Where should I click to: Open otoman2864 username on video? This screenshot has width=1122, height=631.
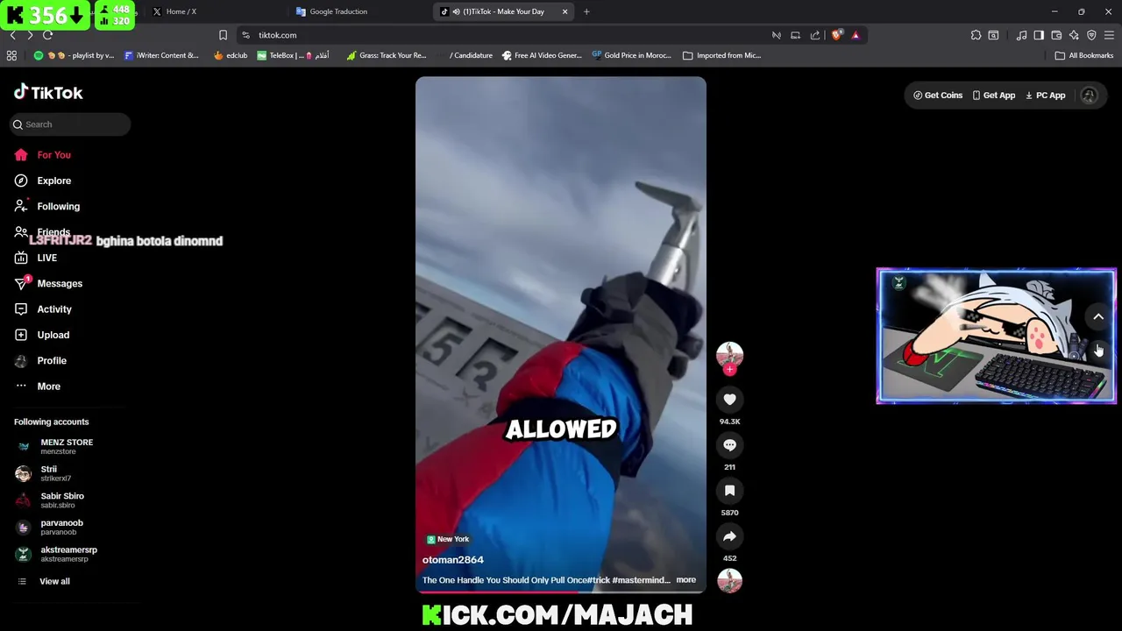coord(453,560)
